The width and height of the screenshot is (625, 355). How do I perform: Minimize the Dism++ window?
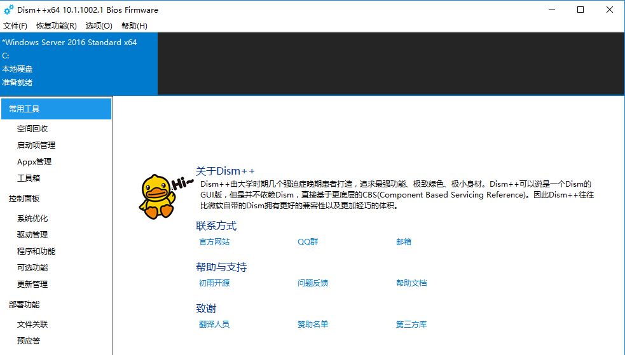tap(552, 10)
